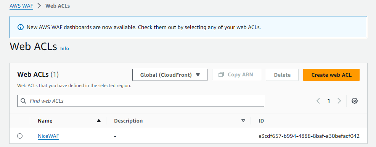376x147 pixels.
Task: Click Create web ACL button
Action: 331,75
